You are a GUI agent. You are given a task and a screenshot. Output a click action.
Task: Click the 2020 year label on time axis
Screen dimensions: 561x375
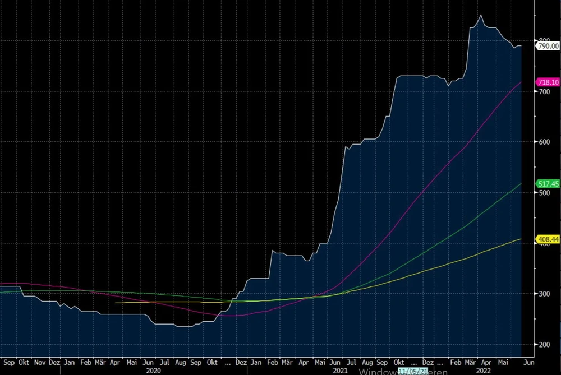click(153, 371)
